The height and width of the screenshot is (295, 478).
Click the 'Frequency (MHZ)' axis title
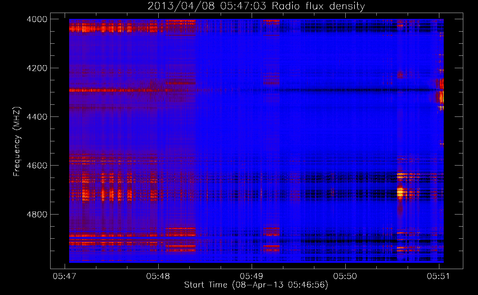point(17,142)
